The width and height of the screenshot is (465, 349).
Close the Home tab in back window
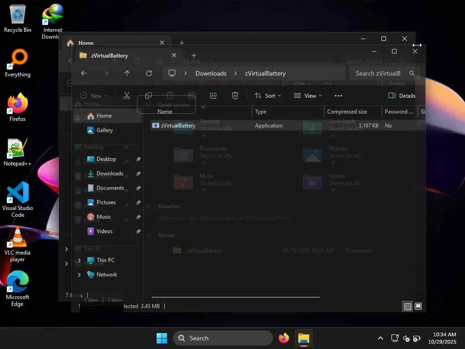pyautogui.click(x=162, y=43)
